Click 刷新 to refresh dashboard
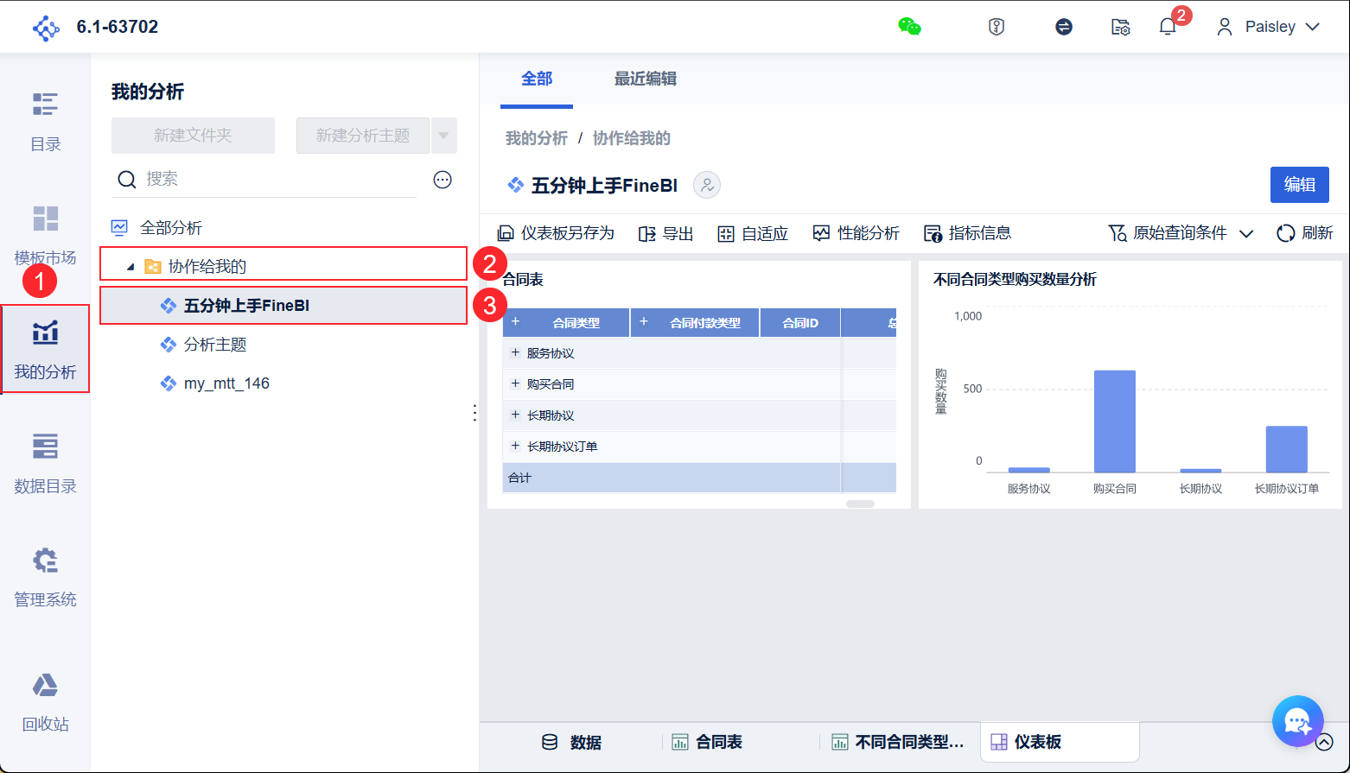This screenshot has height=773, width=1350. click(x=1305, y=233)
